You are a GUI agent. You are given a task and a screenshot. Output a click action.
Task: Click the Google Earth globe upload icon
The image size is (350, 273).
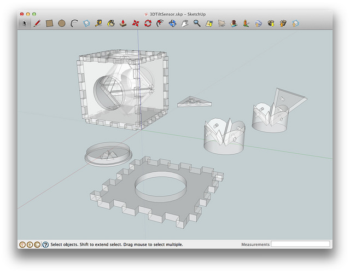(x=258, y=23)
